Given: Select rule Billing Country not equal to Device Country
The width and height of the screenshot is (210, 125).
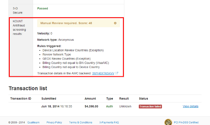Looking at the screenshot, I should coord(71,67).
